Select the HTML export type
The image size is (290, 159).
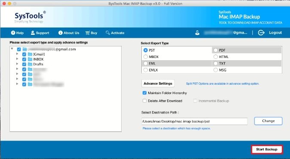[216, 57]
